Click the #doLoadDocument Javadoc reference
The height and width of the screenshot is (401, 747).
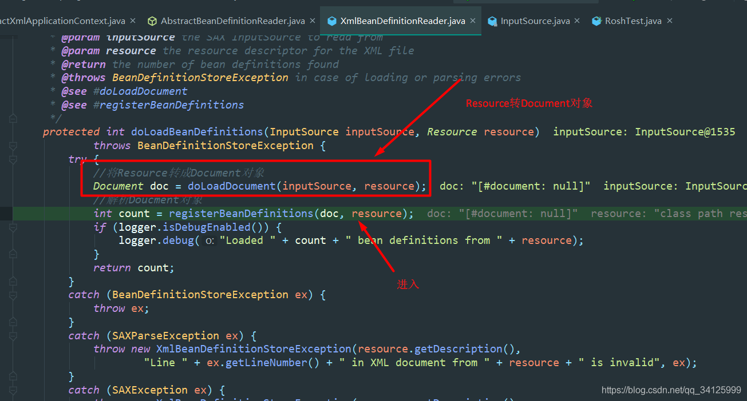coord(140,91)
